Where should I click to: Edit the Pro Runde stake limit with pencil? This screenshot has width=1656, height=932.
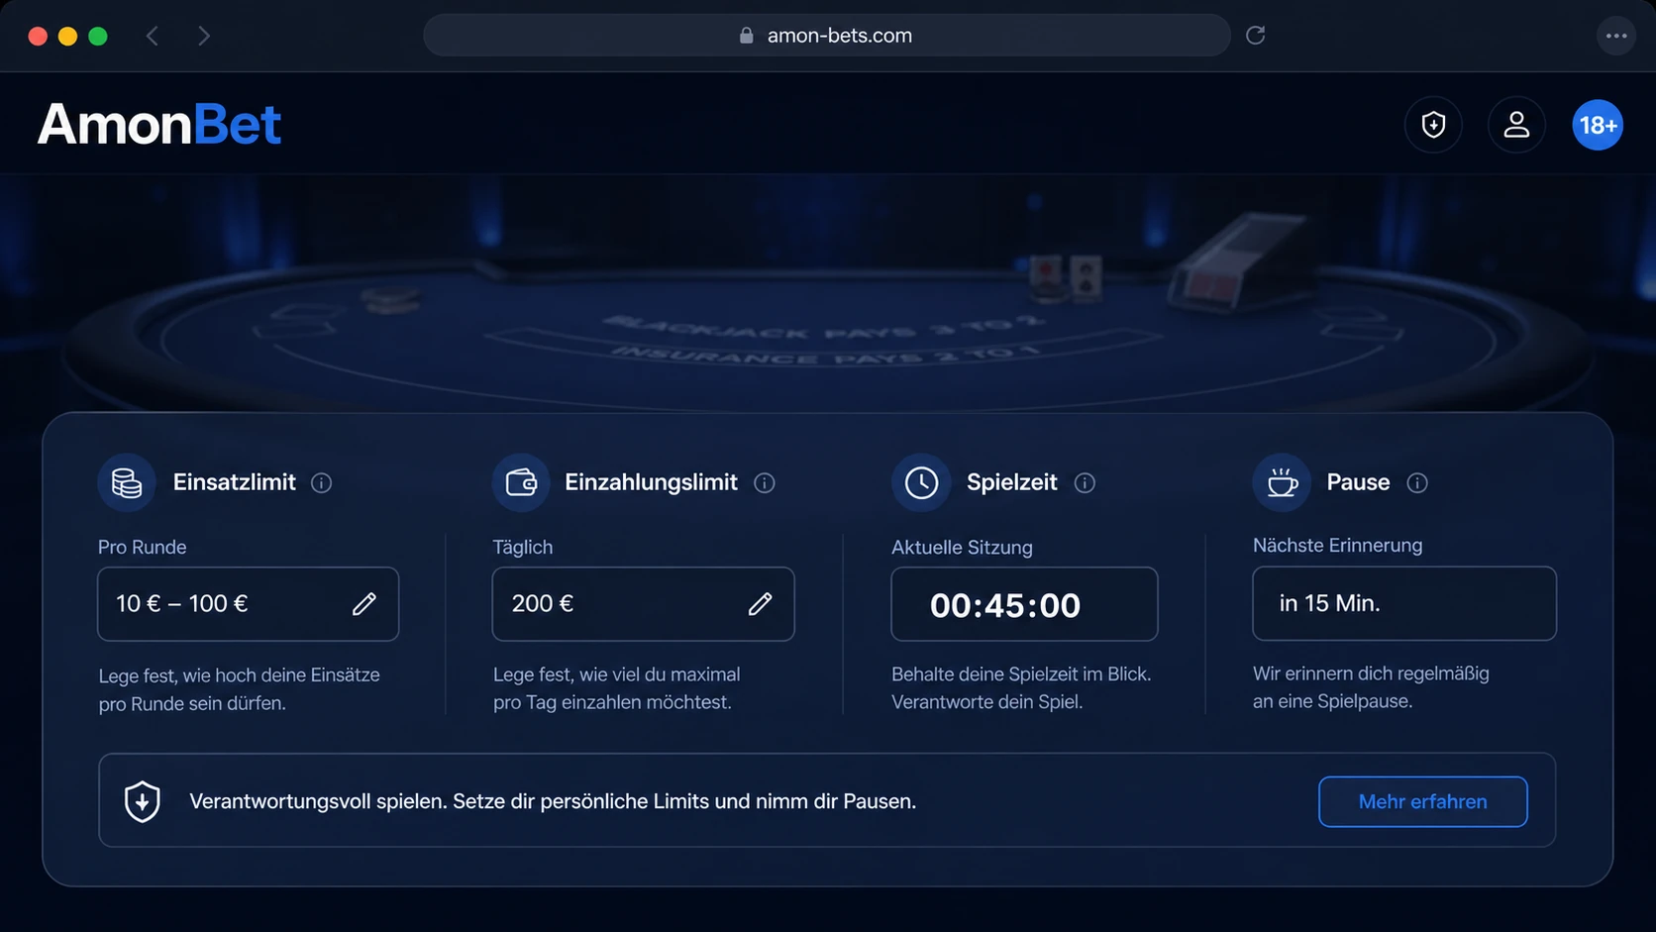(x=364, y=603)
